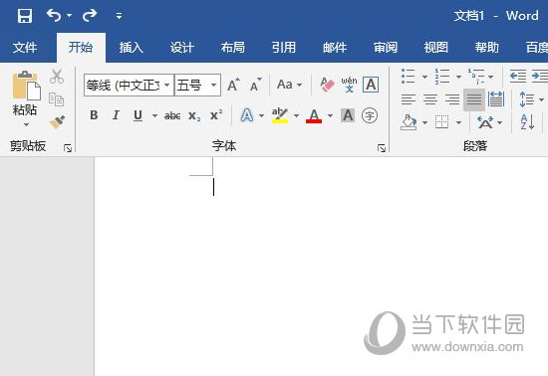548x376 pixels.
Task: Apply character border icon
Action: point(371,85)
